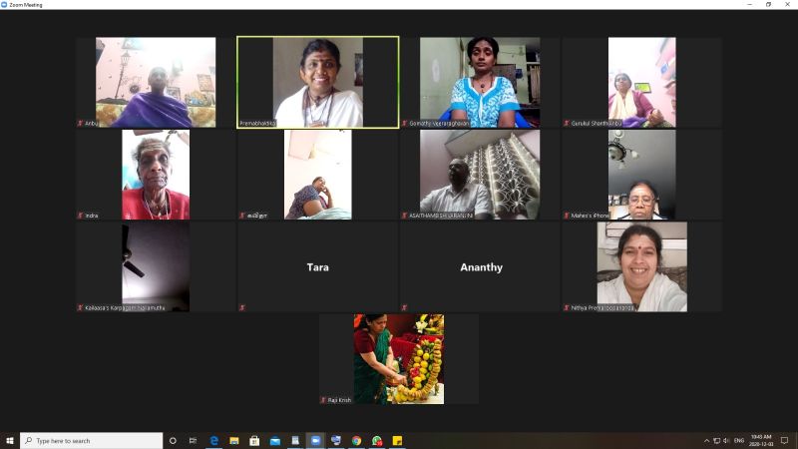
Task: Open the Mail app in the taskbar
Action: pos(275,440)
